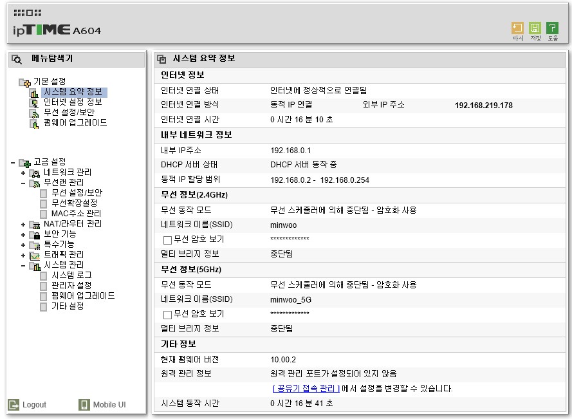Click the firmware version 10.00.2
The image size is (572, 419).
click(x=283, y=360)
